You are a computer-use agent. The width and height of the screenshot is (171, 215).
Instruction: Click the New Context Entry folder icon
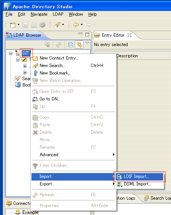pyautogui.click(x=35, y=58)
